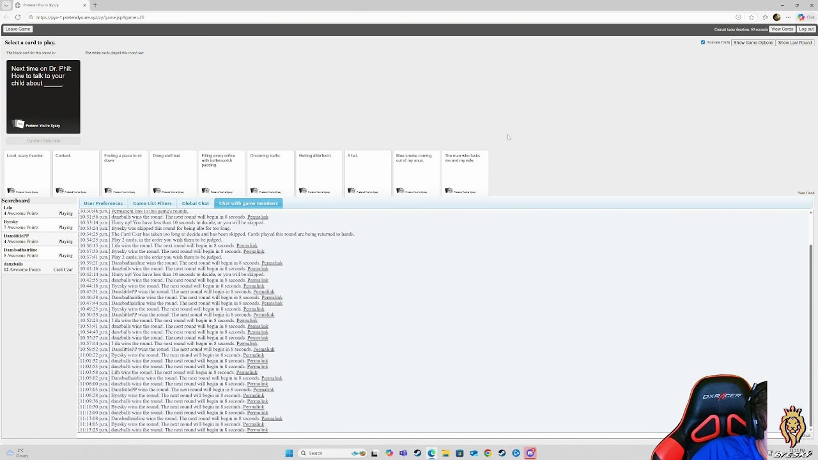Open Discord from the taskbar

click(530, 453)
